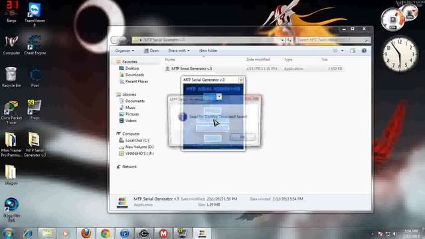Select Downloads under Favorites
Viewport: 425px width, 239px height.
click(134, 75)
